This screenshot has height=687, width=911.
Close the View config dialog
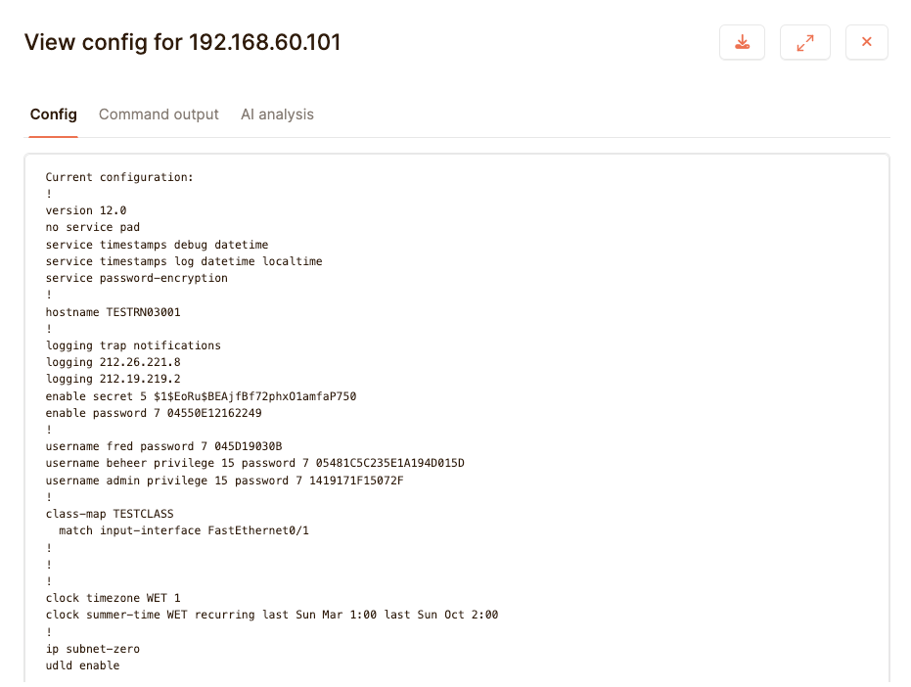pyautogui.click(x=866, y=42)
